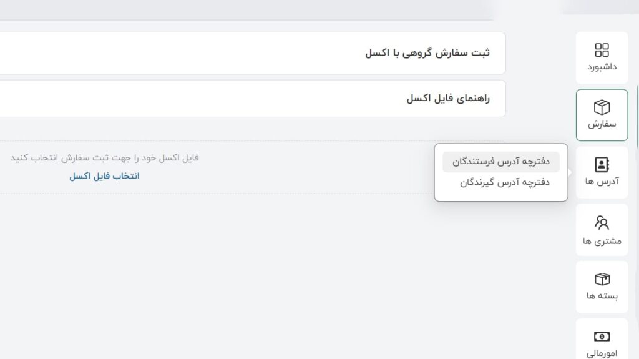Click the Dashboard grid icon
This screenshot has width=639, height=359.
coord(602,50)
